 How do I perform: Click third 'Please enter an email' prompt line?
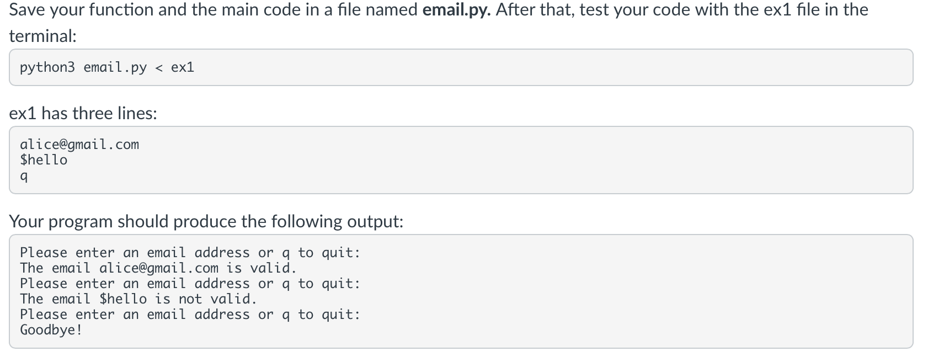point(190,315)
